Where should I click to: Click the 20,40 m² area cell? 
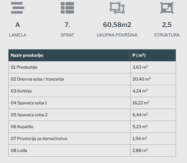point(153,79)
